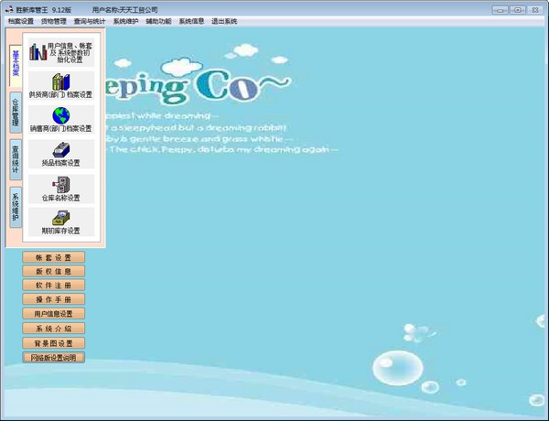
Task: Open 操作手册 button
Action: (x=53, y=299)
